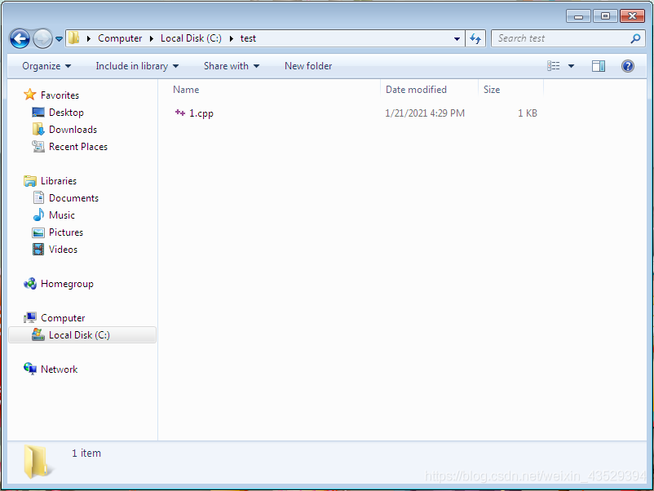Open the Pictures library
The image size is (654, 491).
[66, 232]
